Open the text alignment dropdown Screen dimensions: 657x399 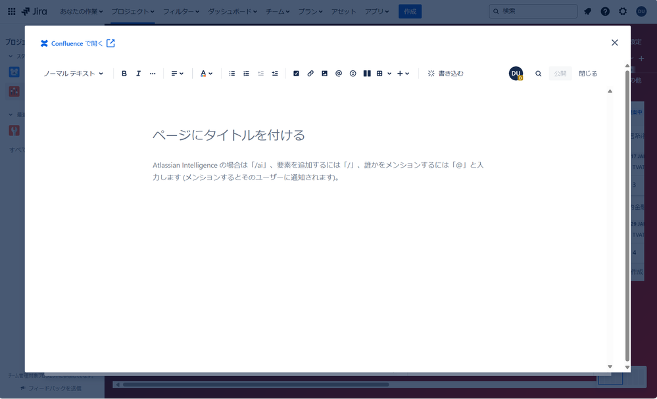coord(178,73)
